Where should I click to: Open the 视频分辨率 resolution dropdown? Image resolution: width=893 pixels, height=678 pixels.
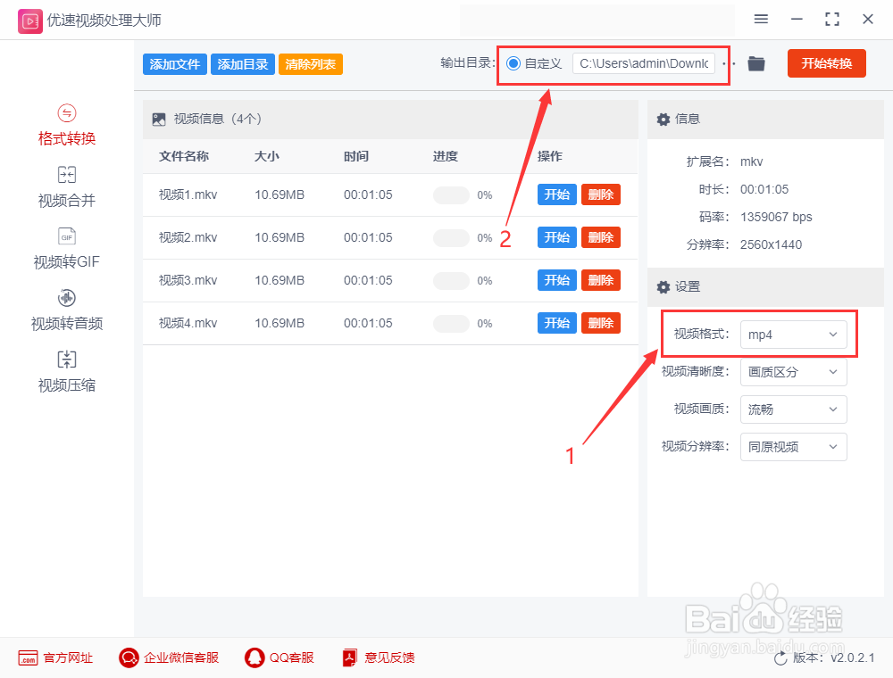pos(793,446)
